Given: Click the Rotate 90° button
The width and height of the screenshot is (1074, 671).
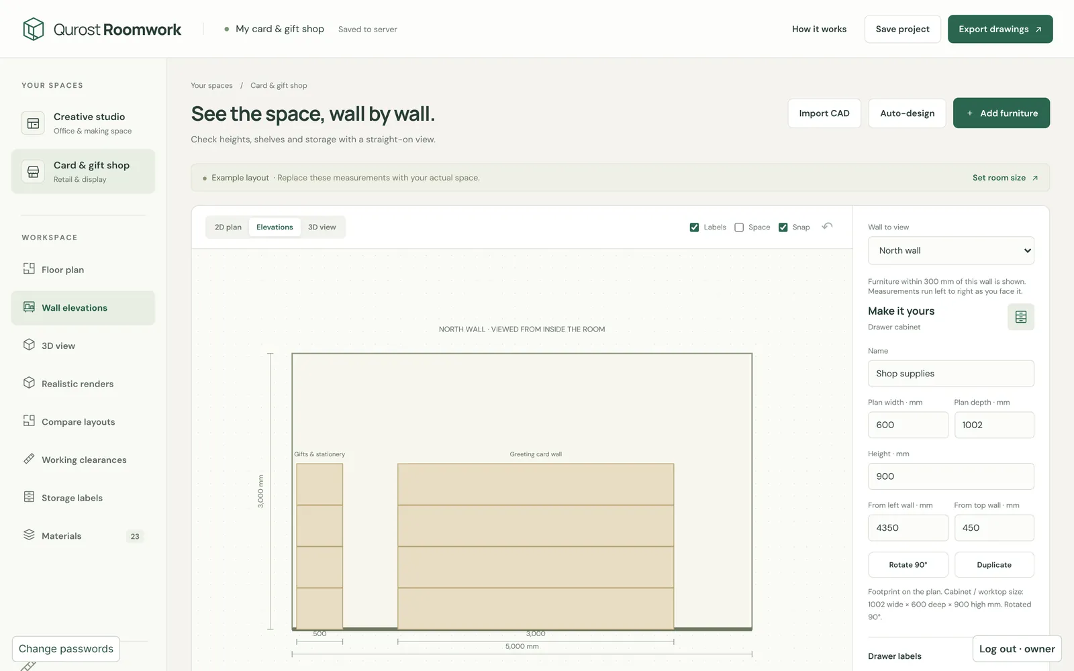Looking at the screenshot, I should pyautogui.click(x=908, y=565).
